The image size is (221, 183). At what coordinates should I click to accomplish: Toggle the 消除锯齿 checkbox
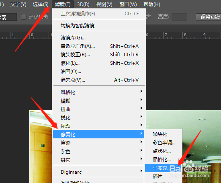point(24,17)
